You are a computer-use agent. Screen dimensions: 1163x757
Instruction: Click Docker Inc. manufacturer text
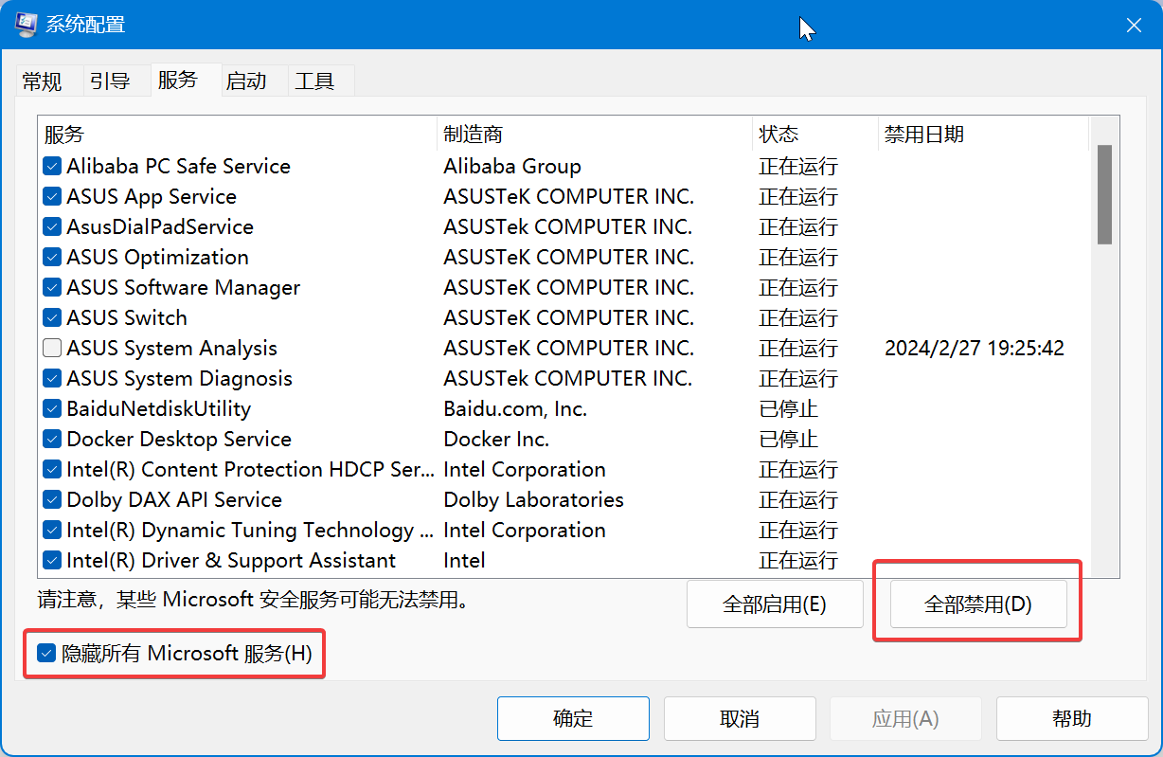coord(496,440)
